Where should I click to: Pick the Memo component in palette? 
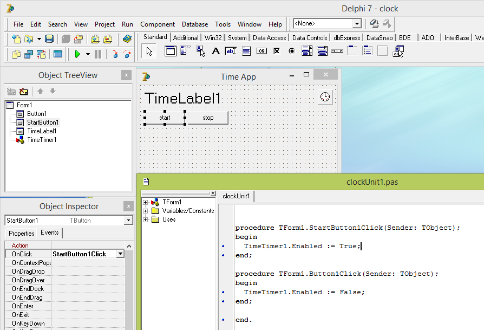coord(246,51)
